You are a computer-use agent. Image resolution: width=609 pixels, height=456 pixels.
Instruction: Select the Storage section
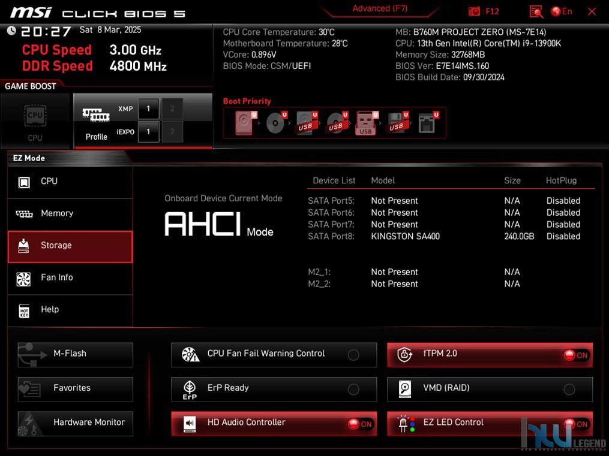coord(70,247)
